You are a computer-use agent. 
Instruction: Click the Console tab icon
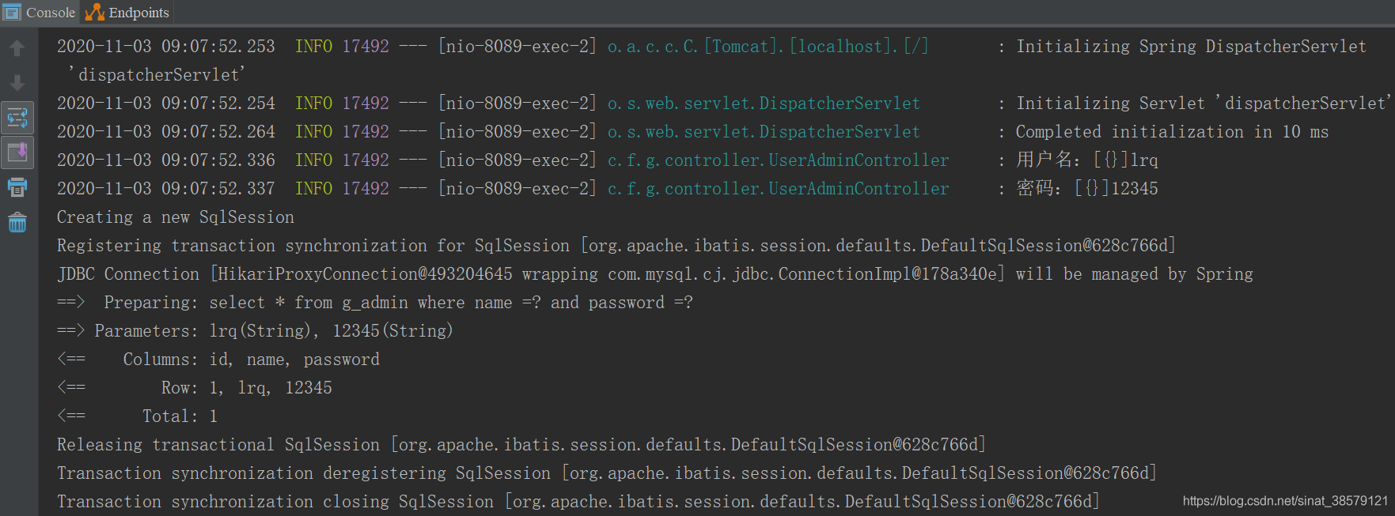[12, 12]
